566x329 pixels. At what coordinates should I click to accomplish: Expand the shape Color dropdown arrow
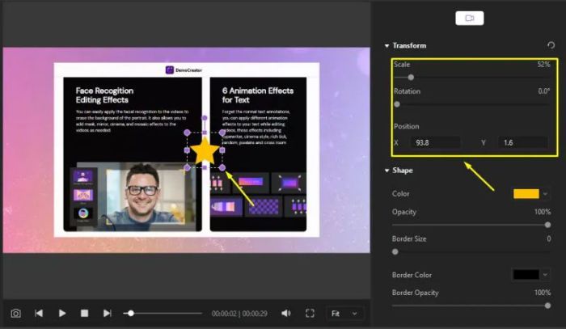coord(545,194)
